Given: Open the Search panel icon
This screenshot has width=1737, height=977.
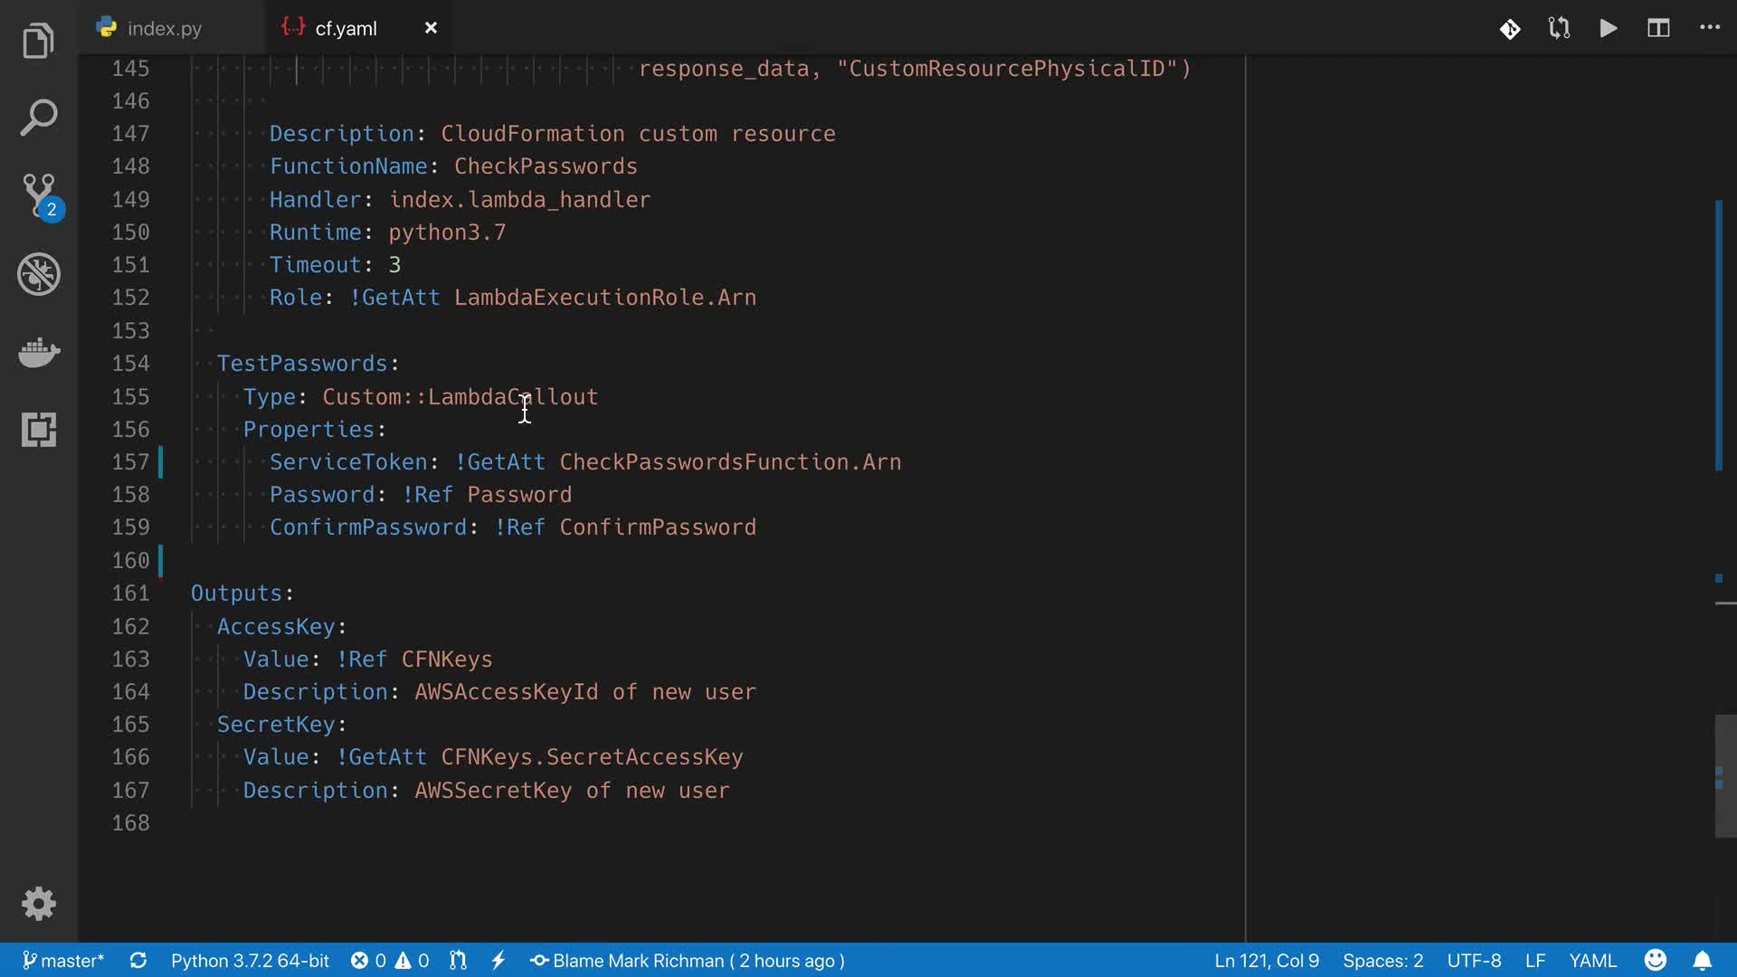Looking at the screenshot, I should [38, 118].
